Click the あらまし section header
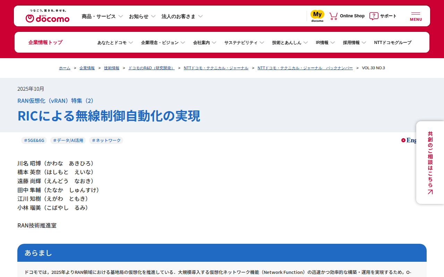 [222, 253]
